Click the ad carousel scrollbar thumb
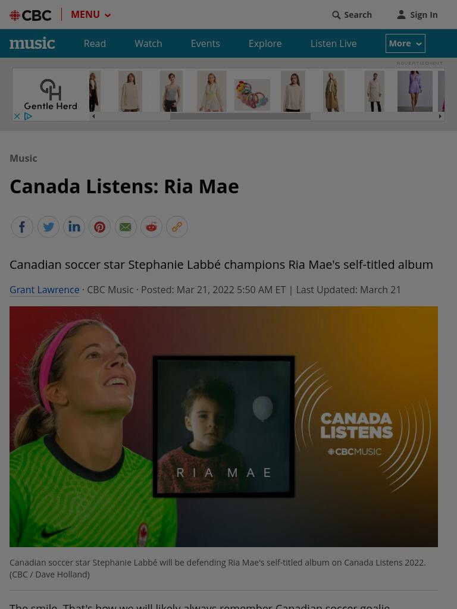 click(240, 116)
